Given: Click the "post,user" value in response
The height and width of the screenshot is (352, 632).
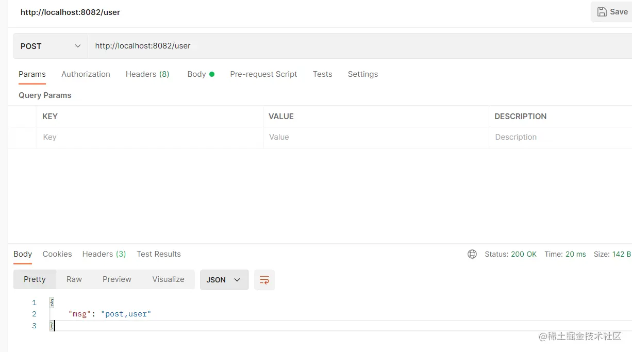Looking at the screenshot, I should [126, 314].
